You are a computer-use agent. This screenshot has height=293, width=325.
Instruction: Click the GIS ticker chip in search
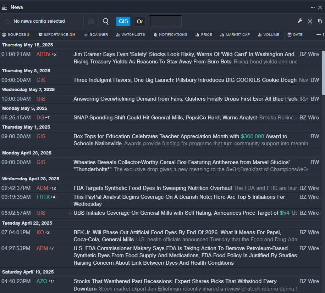pyautogui.click(x=123, y=21)
